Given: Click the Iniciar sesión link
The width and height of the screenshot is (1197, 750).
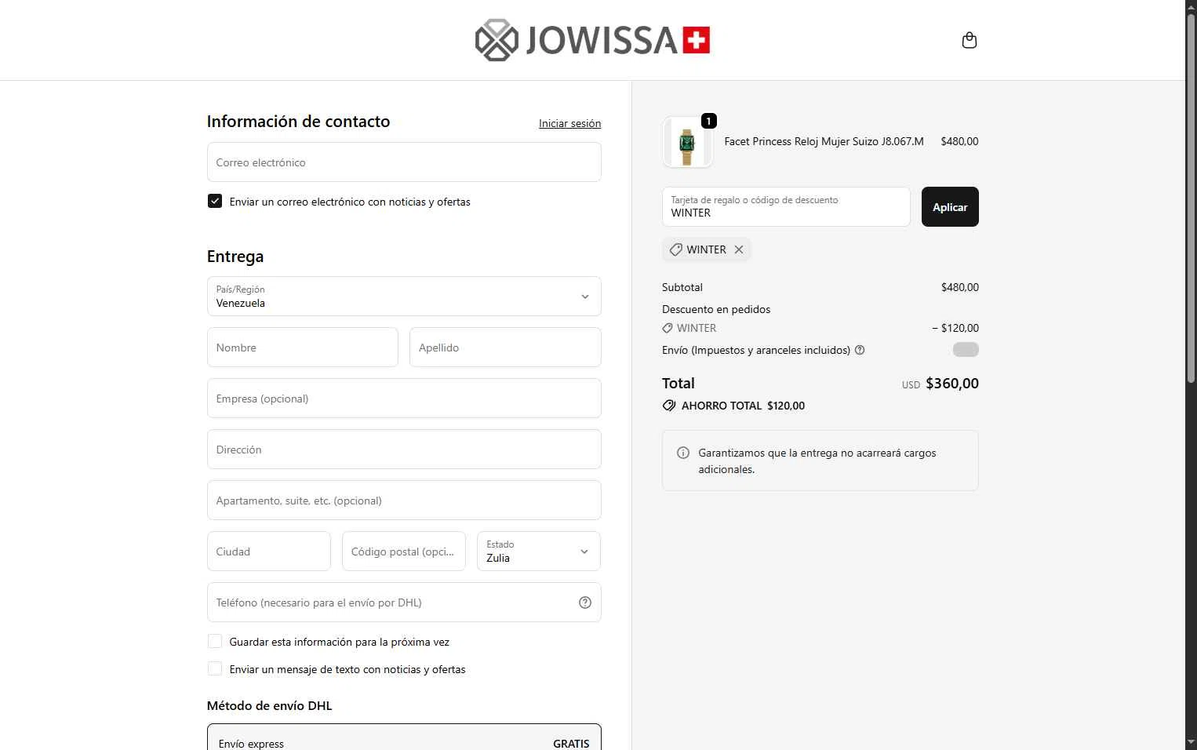Looking at the screenshot, I should coord(570,123).
